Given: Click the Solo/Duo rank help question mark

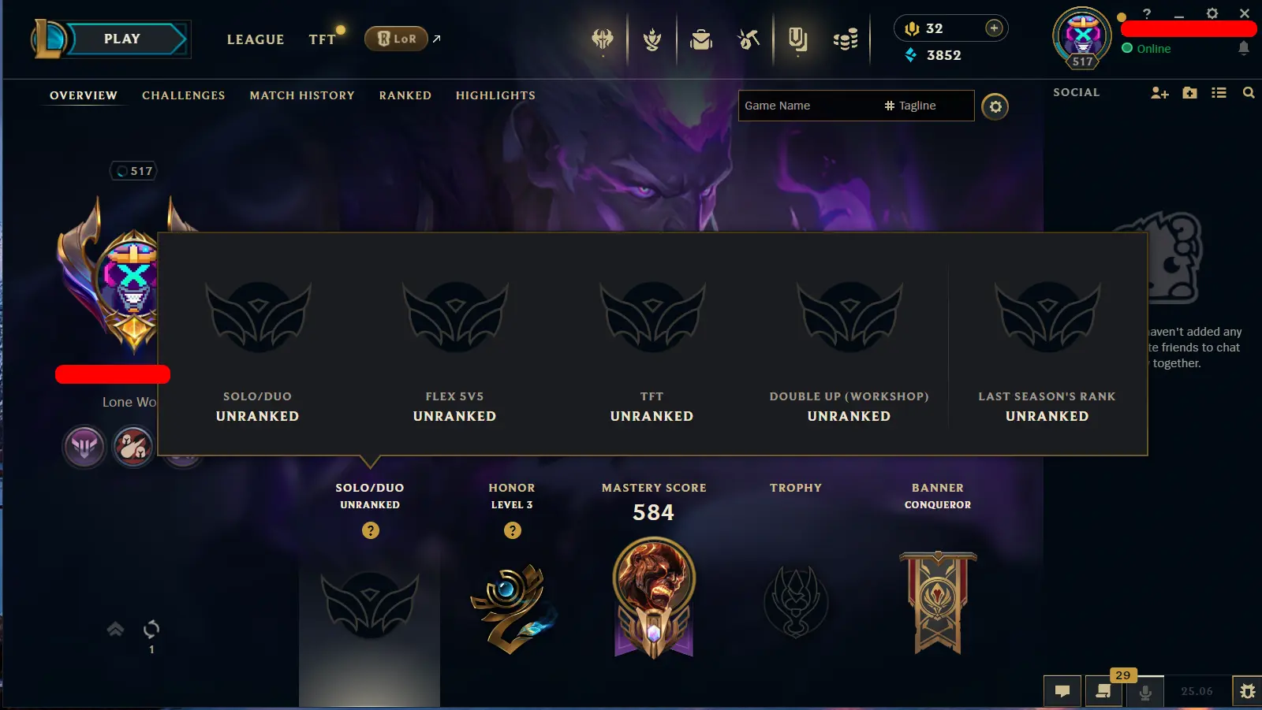Looking at the screenshot, I should [x=371, y=530].
